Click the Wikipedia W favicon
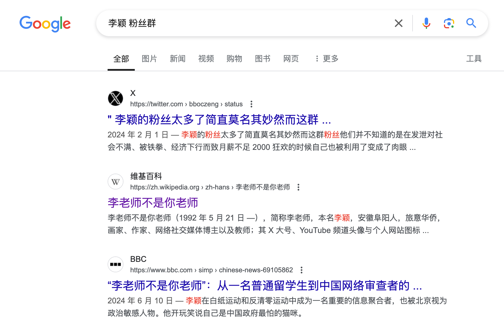The width and height of the screenshot is (504, 328). coord(116,182)
